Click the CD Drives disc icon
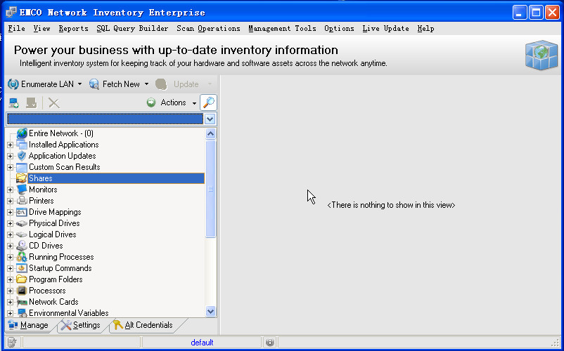The height and width of the screenshot is (351, 564). [x=22, y=246]
